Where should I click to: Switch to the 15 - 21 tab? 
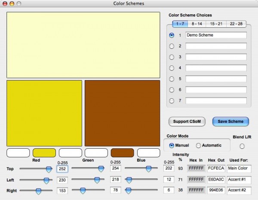(x=216, y=24)
